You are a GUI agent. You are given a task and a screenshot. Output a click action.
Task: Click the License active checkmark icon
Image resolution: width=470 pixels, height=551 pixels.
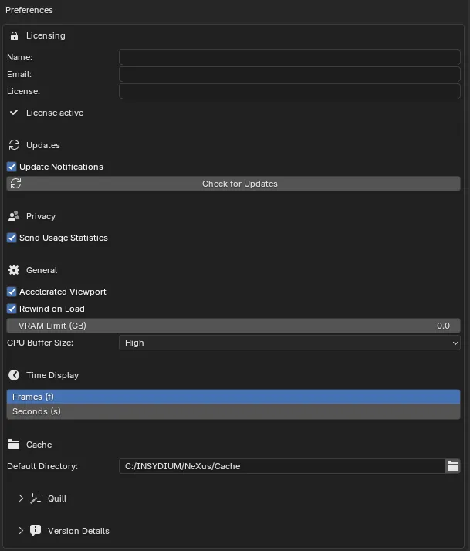(x=14, y=113)
